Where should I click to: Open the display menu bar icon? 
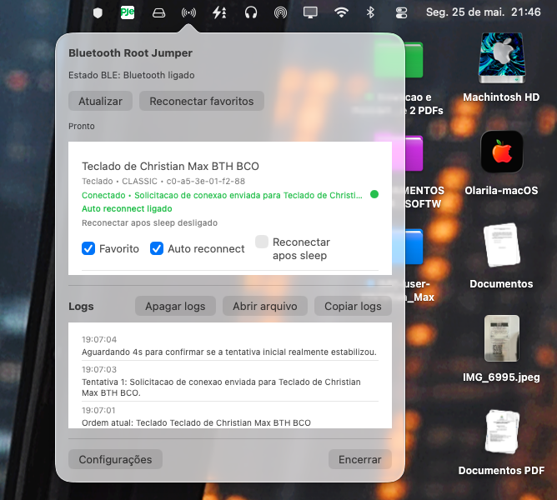coord(310,12)
